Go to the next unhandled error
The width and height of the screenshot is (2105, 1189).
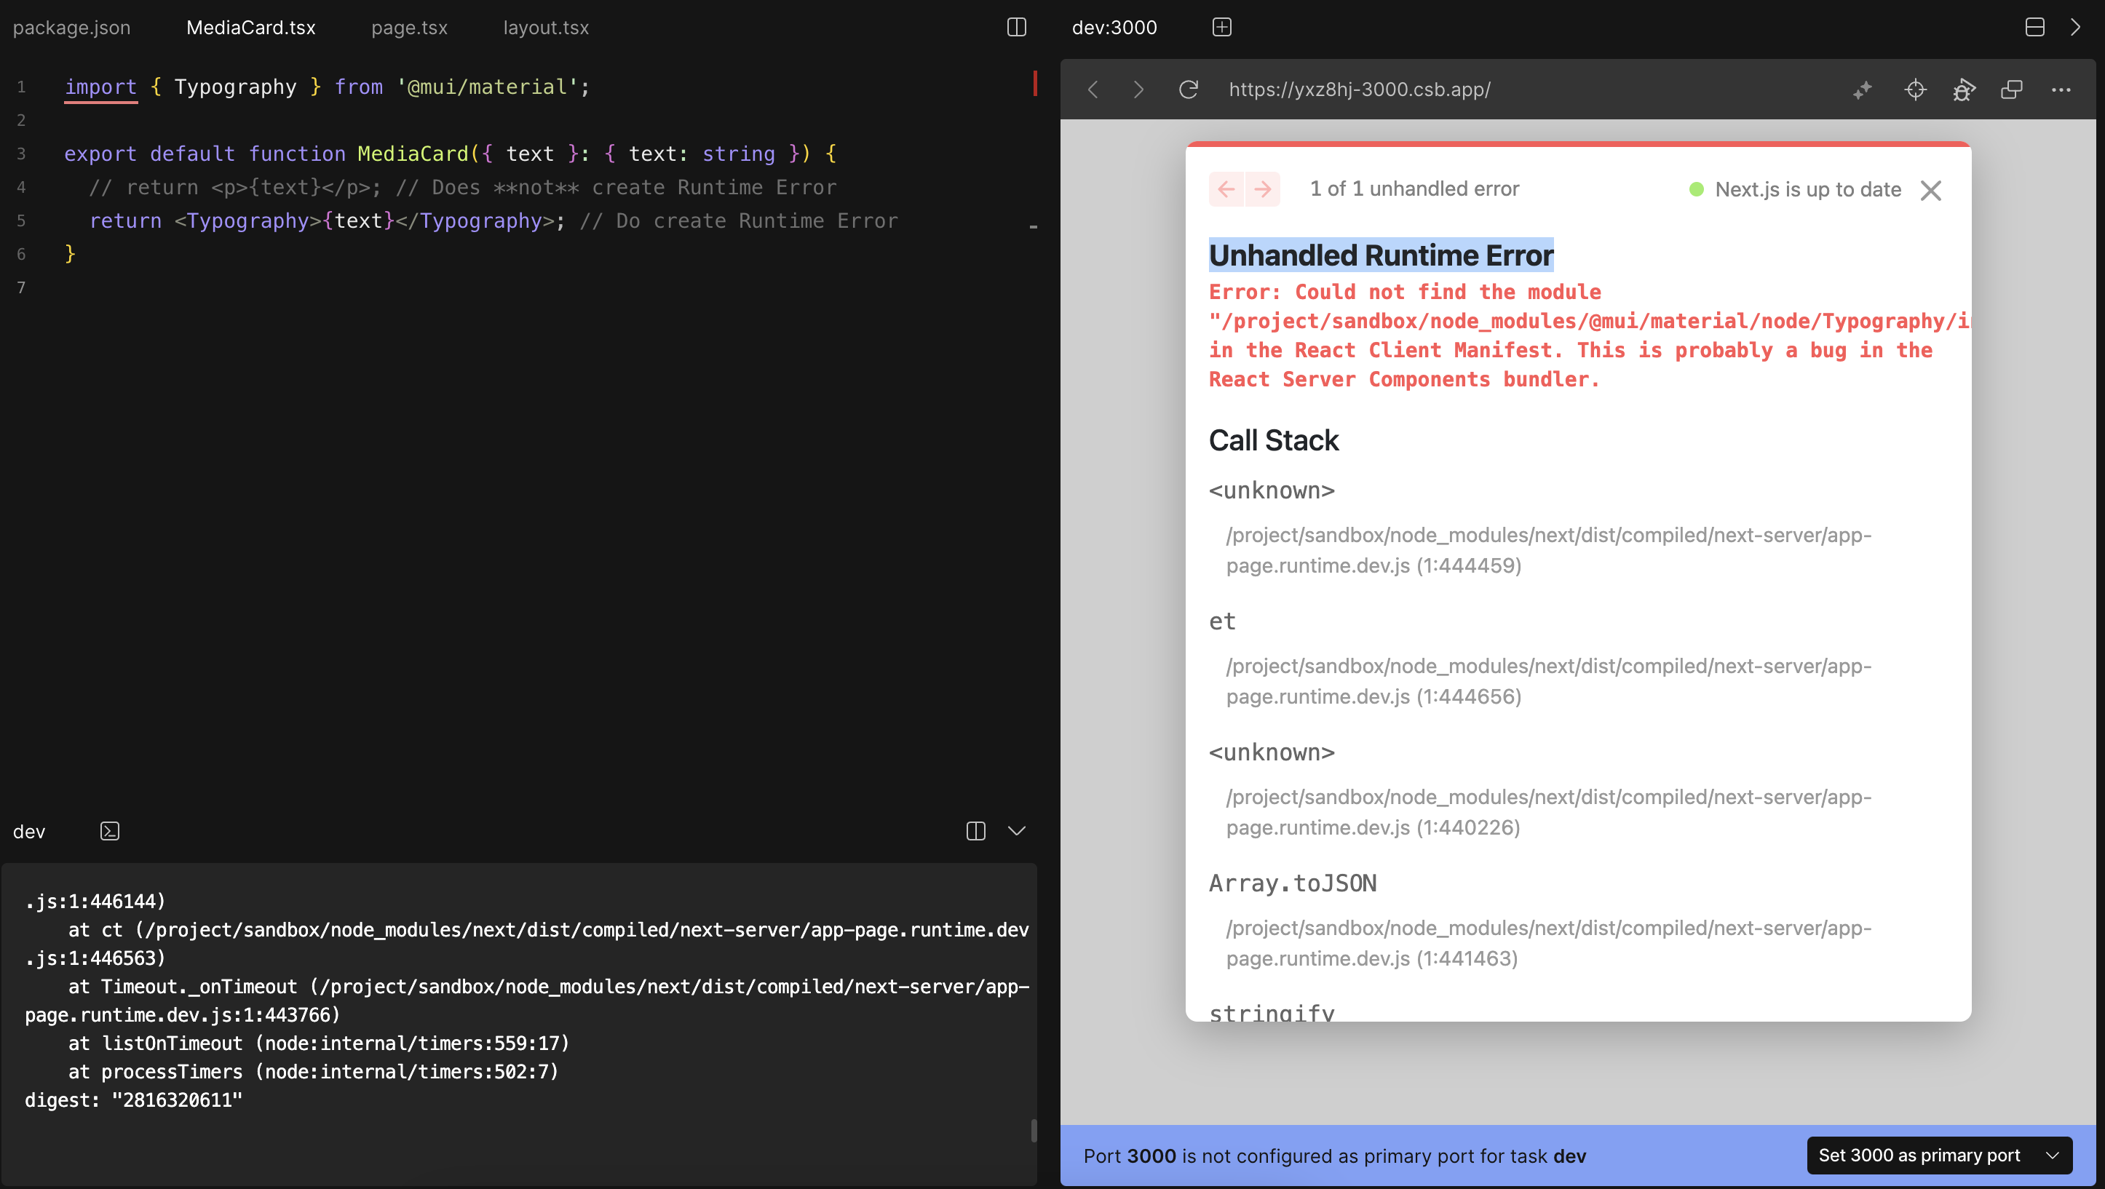1264,188
